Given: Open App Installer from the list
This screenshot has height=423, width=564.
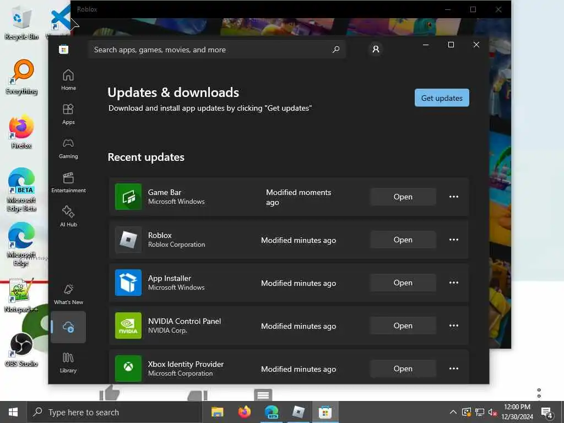Looking at the screenshot, I should [403, 283].
